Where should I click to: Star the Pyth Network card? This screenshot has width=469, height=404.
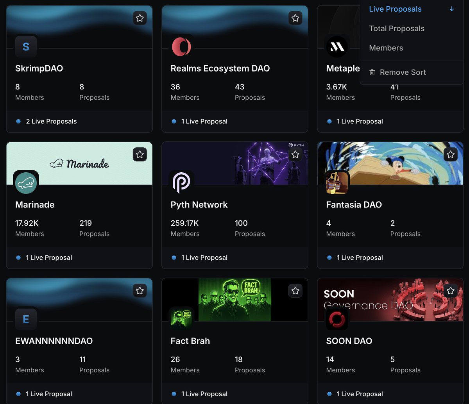pos(295,154)
